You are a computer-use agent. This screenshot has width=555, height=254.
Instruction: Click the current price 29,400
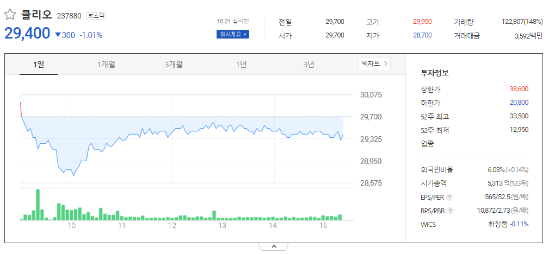pos(27,33)
